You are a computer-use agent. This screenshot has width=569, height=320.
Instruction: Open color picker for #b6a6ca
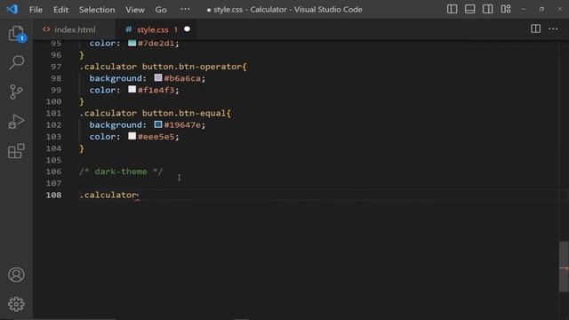pyautogui.click(x=158, y=77)
